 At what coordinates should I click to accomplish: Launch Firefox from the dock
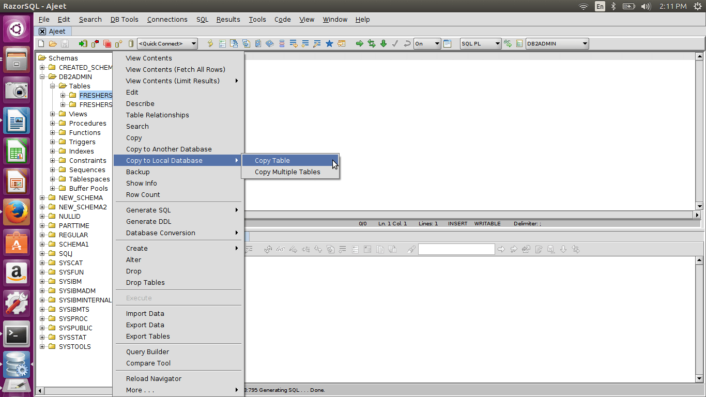tap(17, 211)
